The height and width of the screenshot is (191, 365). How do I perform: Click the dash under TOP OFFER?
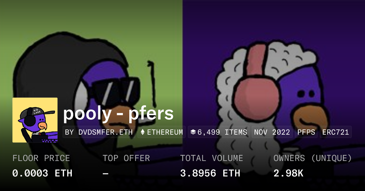pyautogui.click(x=105, y=173)
